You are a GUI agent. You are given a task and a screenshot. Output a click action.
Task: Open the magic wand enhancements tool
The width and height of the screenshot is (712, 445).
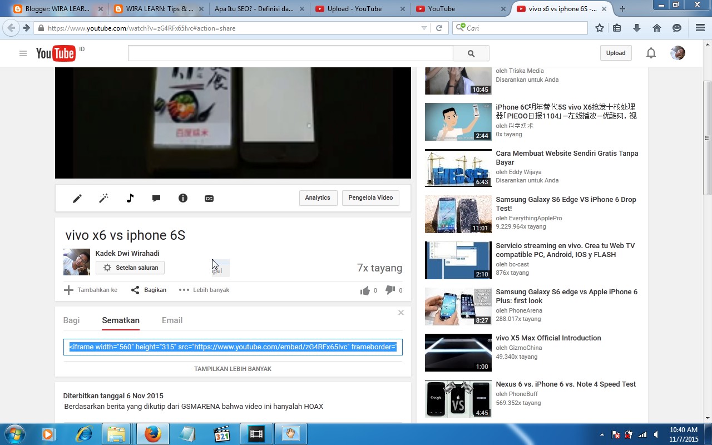pyautogui.click(x=103, y=199)
